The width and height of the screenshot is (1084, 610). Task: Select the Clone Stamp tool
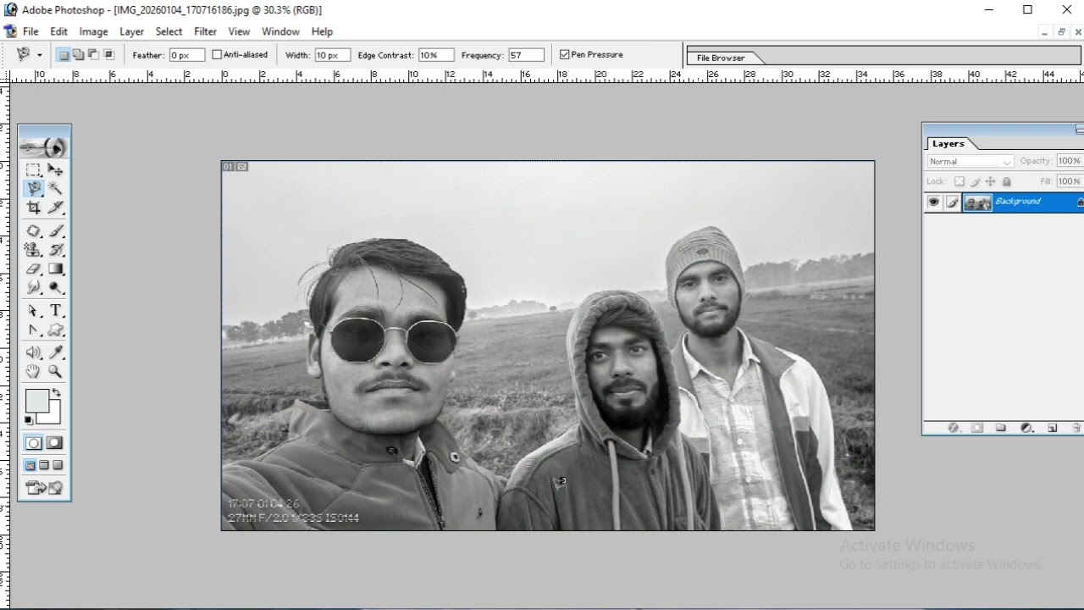click(x=33, y=250)
